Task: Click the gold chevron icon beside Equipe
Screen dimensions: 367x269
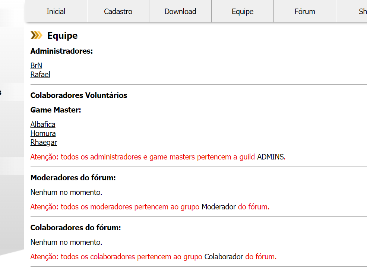Action: [x=36, y=35]
